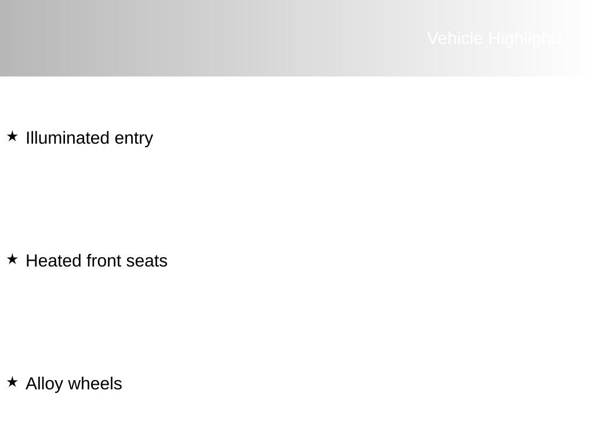Select the Vehicle Highlights slide title

pos(495,38)
